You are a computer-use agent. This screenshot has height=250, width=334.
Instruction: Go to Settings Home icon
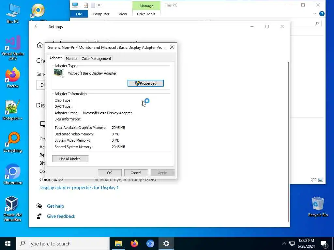coord(39,45)
